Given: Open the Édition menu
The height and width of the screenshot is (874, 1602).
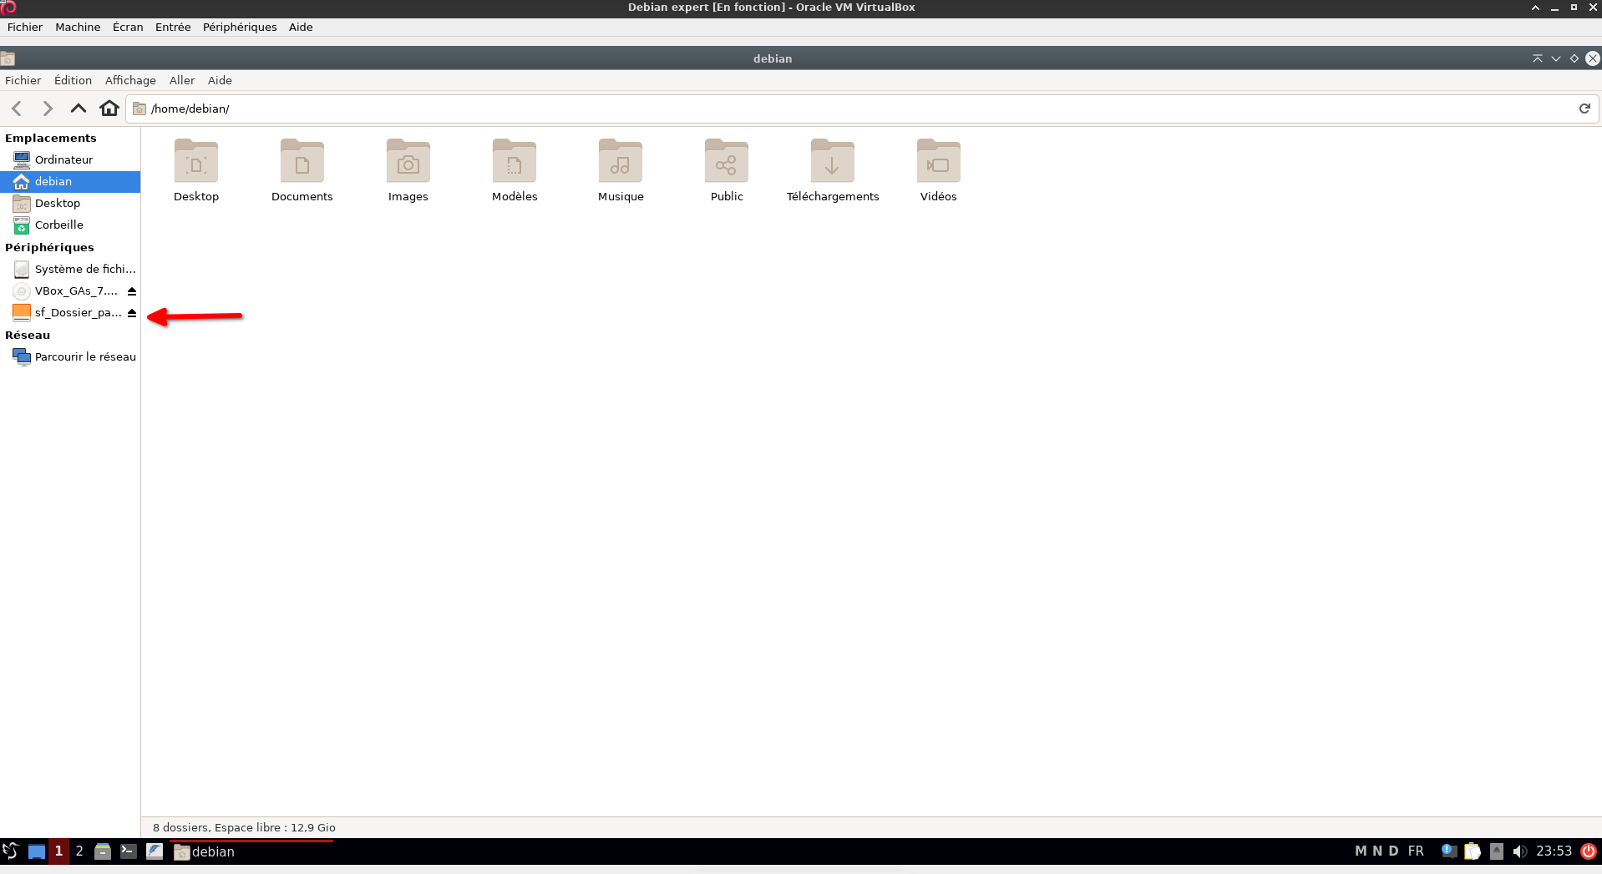Looking at the screenshot, I should coord(74,80).
